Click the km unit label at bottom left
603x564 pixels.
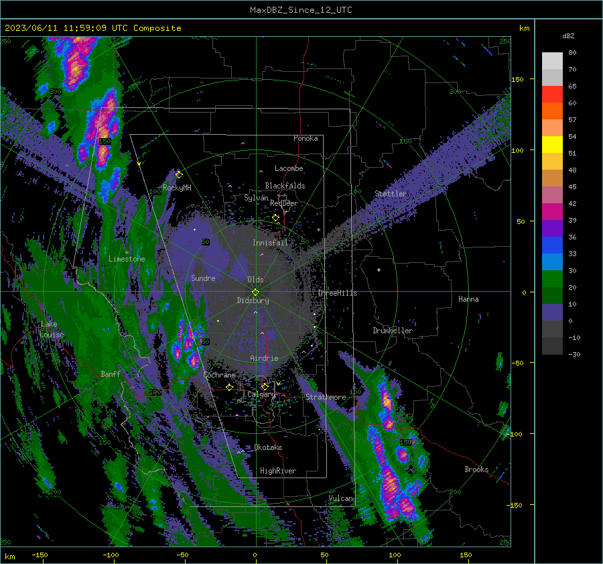[x=10, y=557]
